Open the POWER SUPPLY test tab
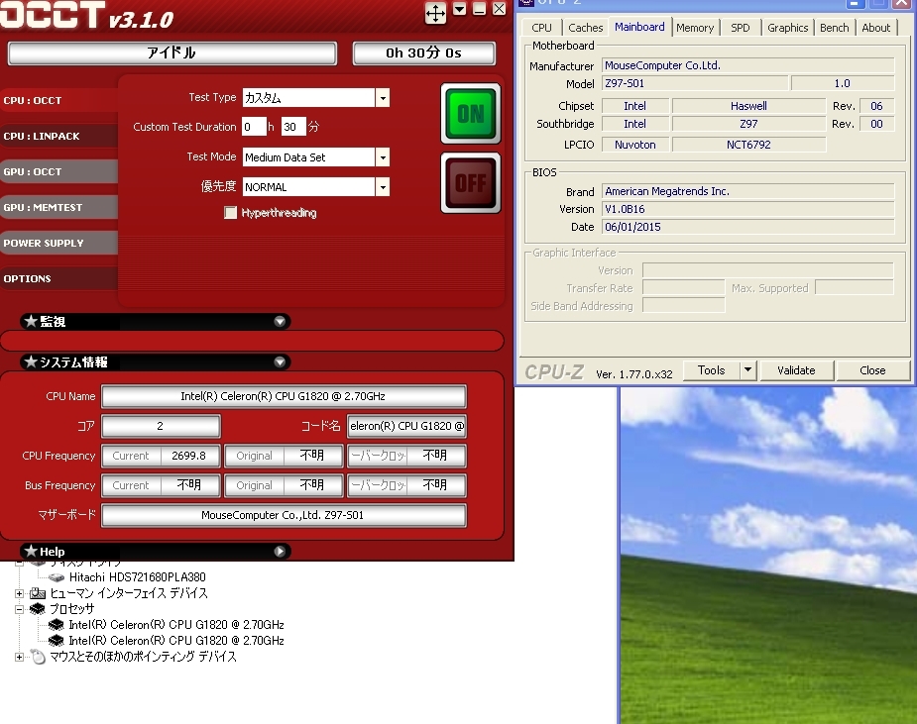Screen dimensions: 917x724 [x=44, y=244]
